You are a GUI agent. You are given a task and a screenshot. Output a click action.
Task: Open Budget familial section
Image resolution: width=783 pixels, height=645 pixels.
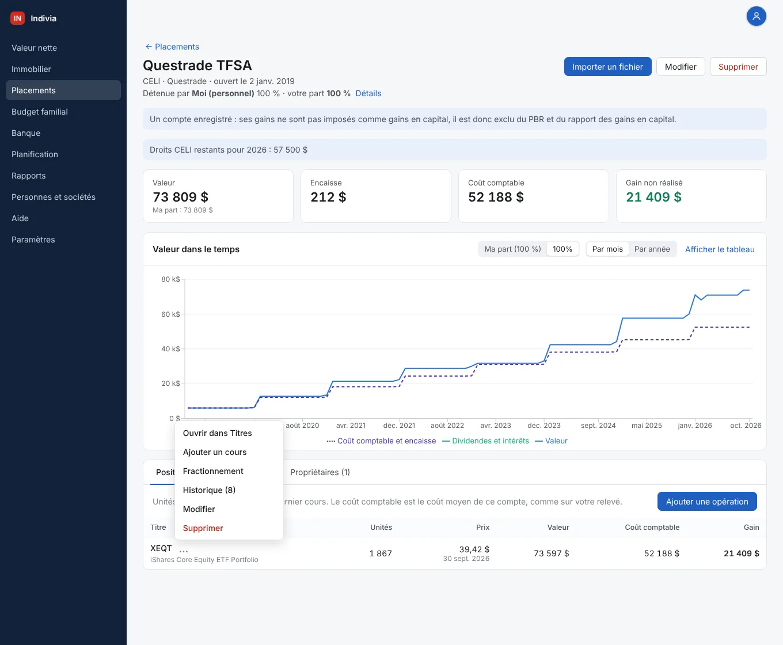coord(63,112)
